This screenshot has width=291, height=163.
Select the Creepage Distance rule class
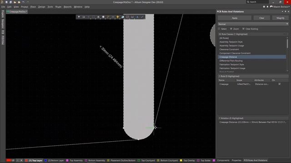(252, 57)
